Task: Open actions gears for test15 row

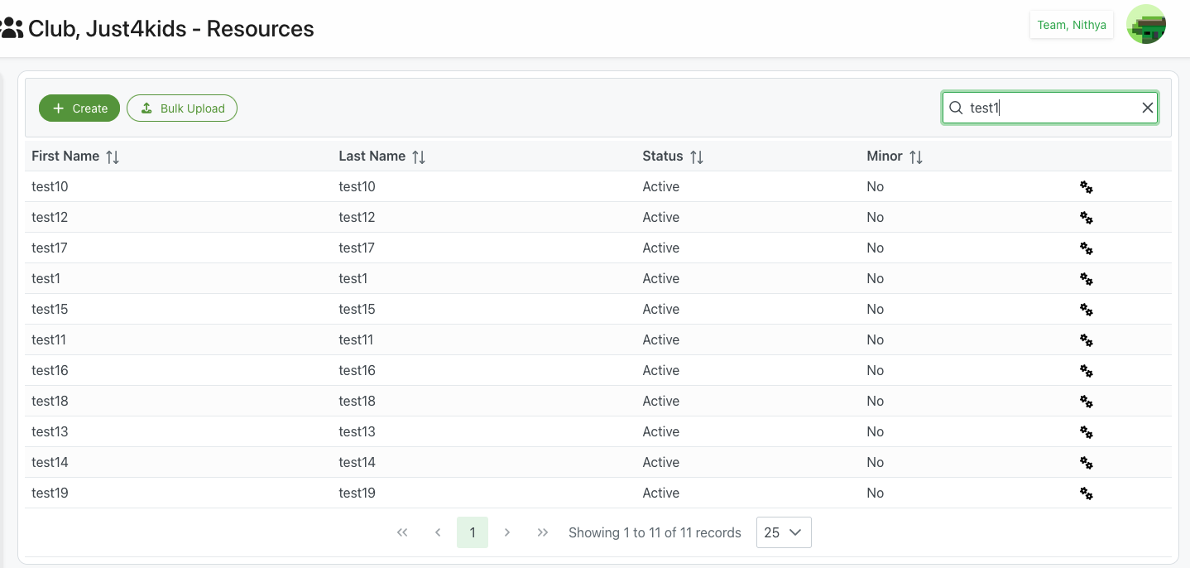Action: pyautogui.click(x=1087, y=310)
